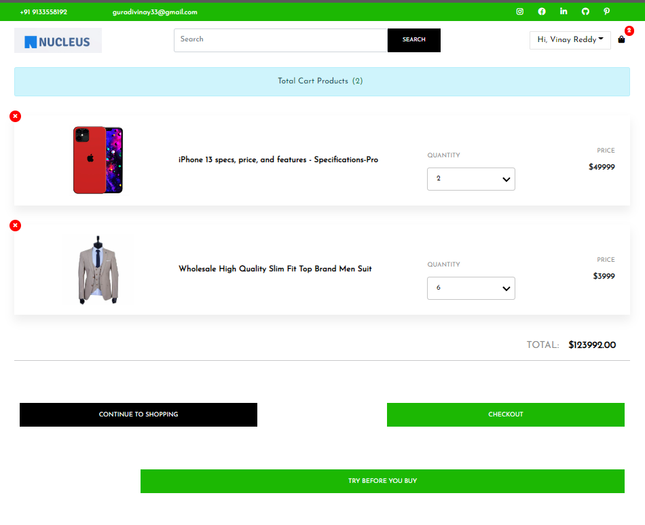The image size is (645, 525).
Task: Remove the iPhone 13 from cart
Action: (x=15, y=116)
